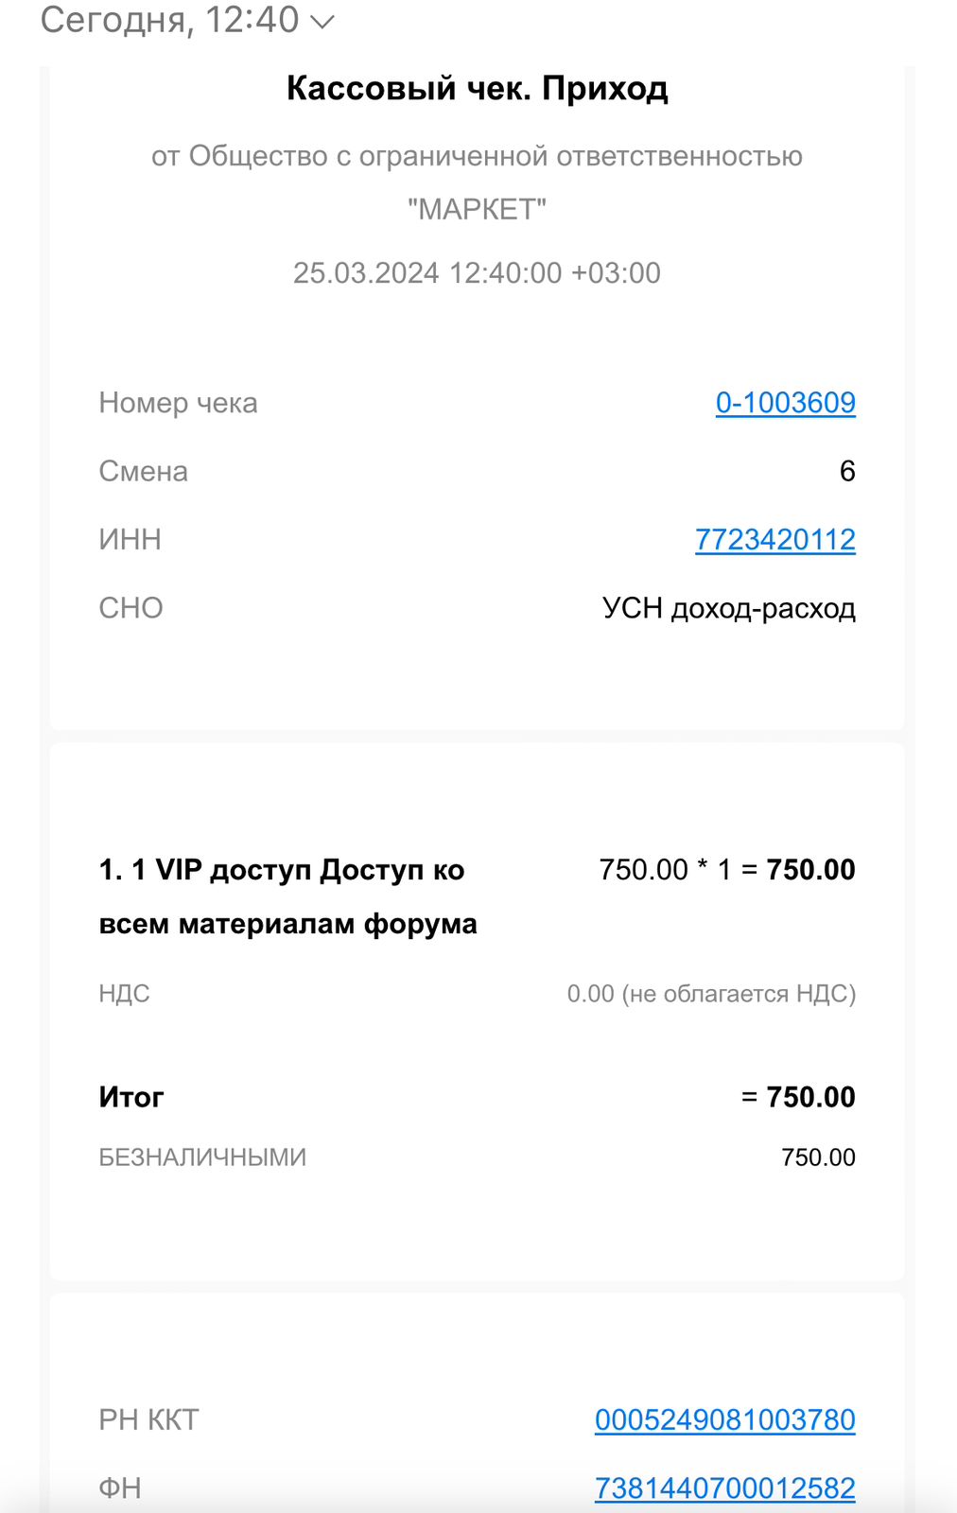Select the НДС value не облагается НДС
Image resolution: width=957 pixels, height=1513 pixels.
tap(739, 994)
